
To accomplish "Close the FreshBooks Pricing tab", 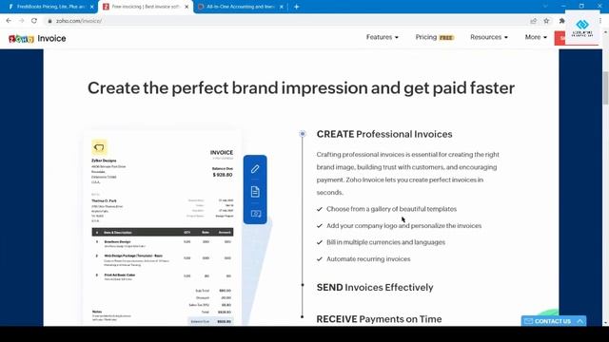I will 92,7.
